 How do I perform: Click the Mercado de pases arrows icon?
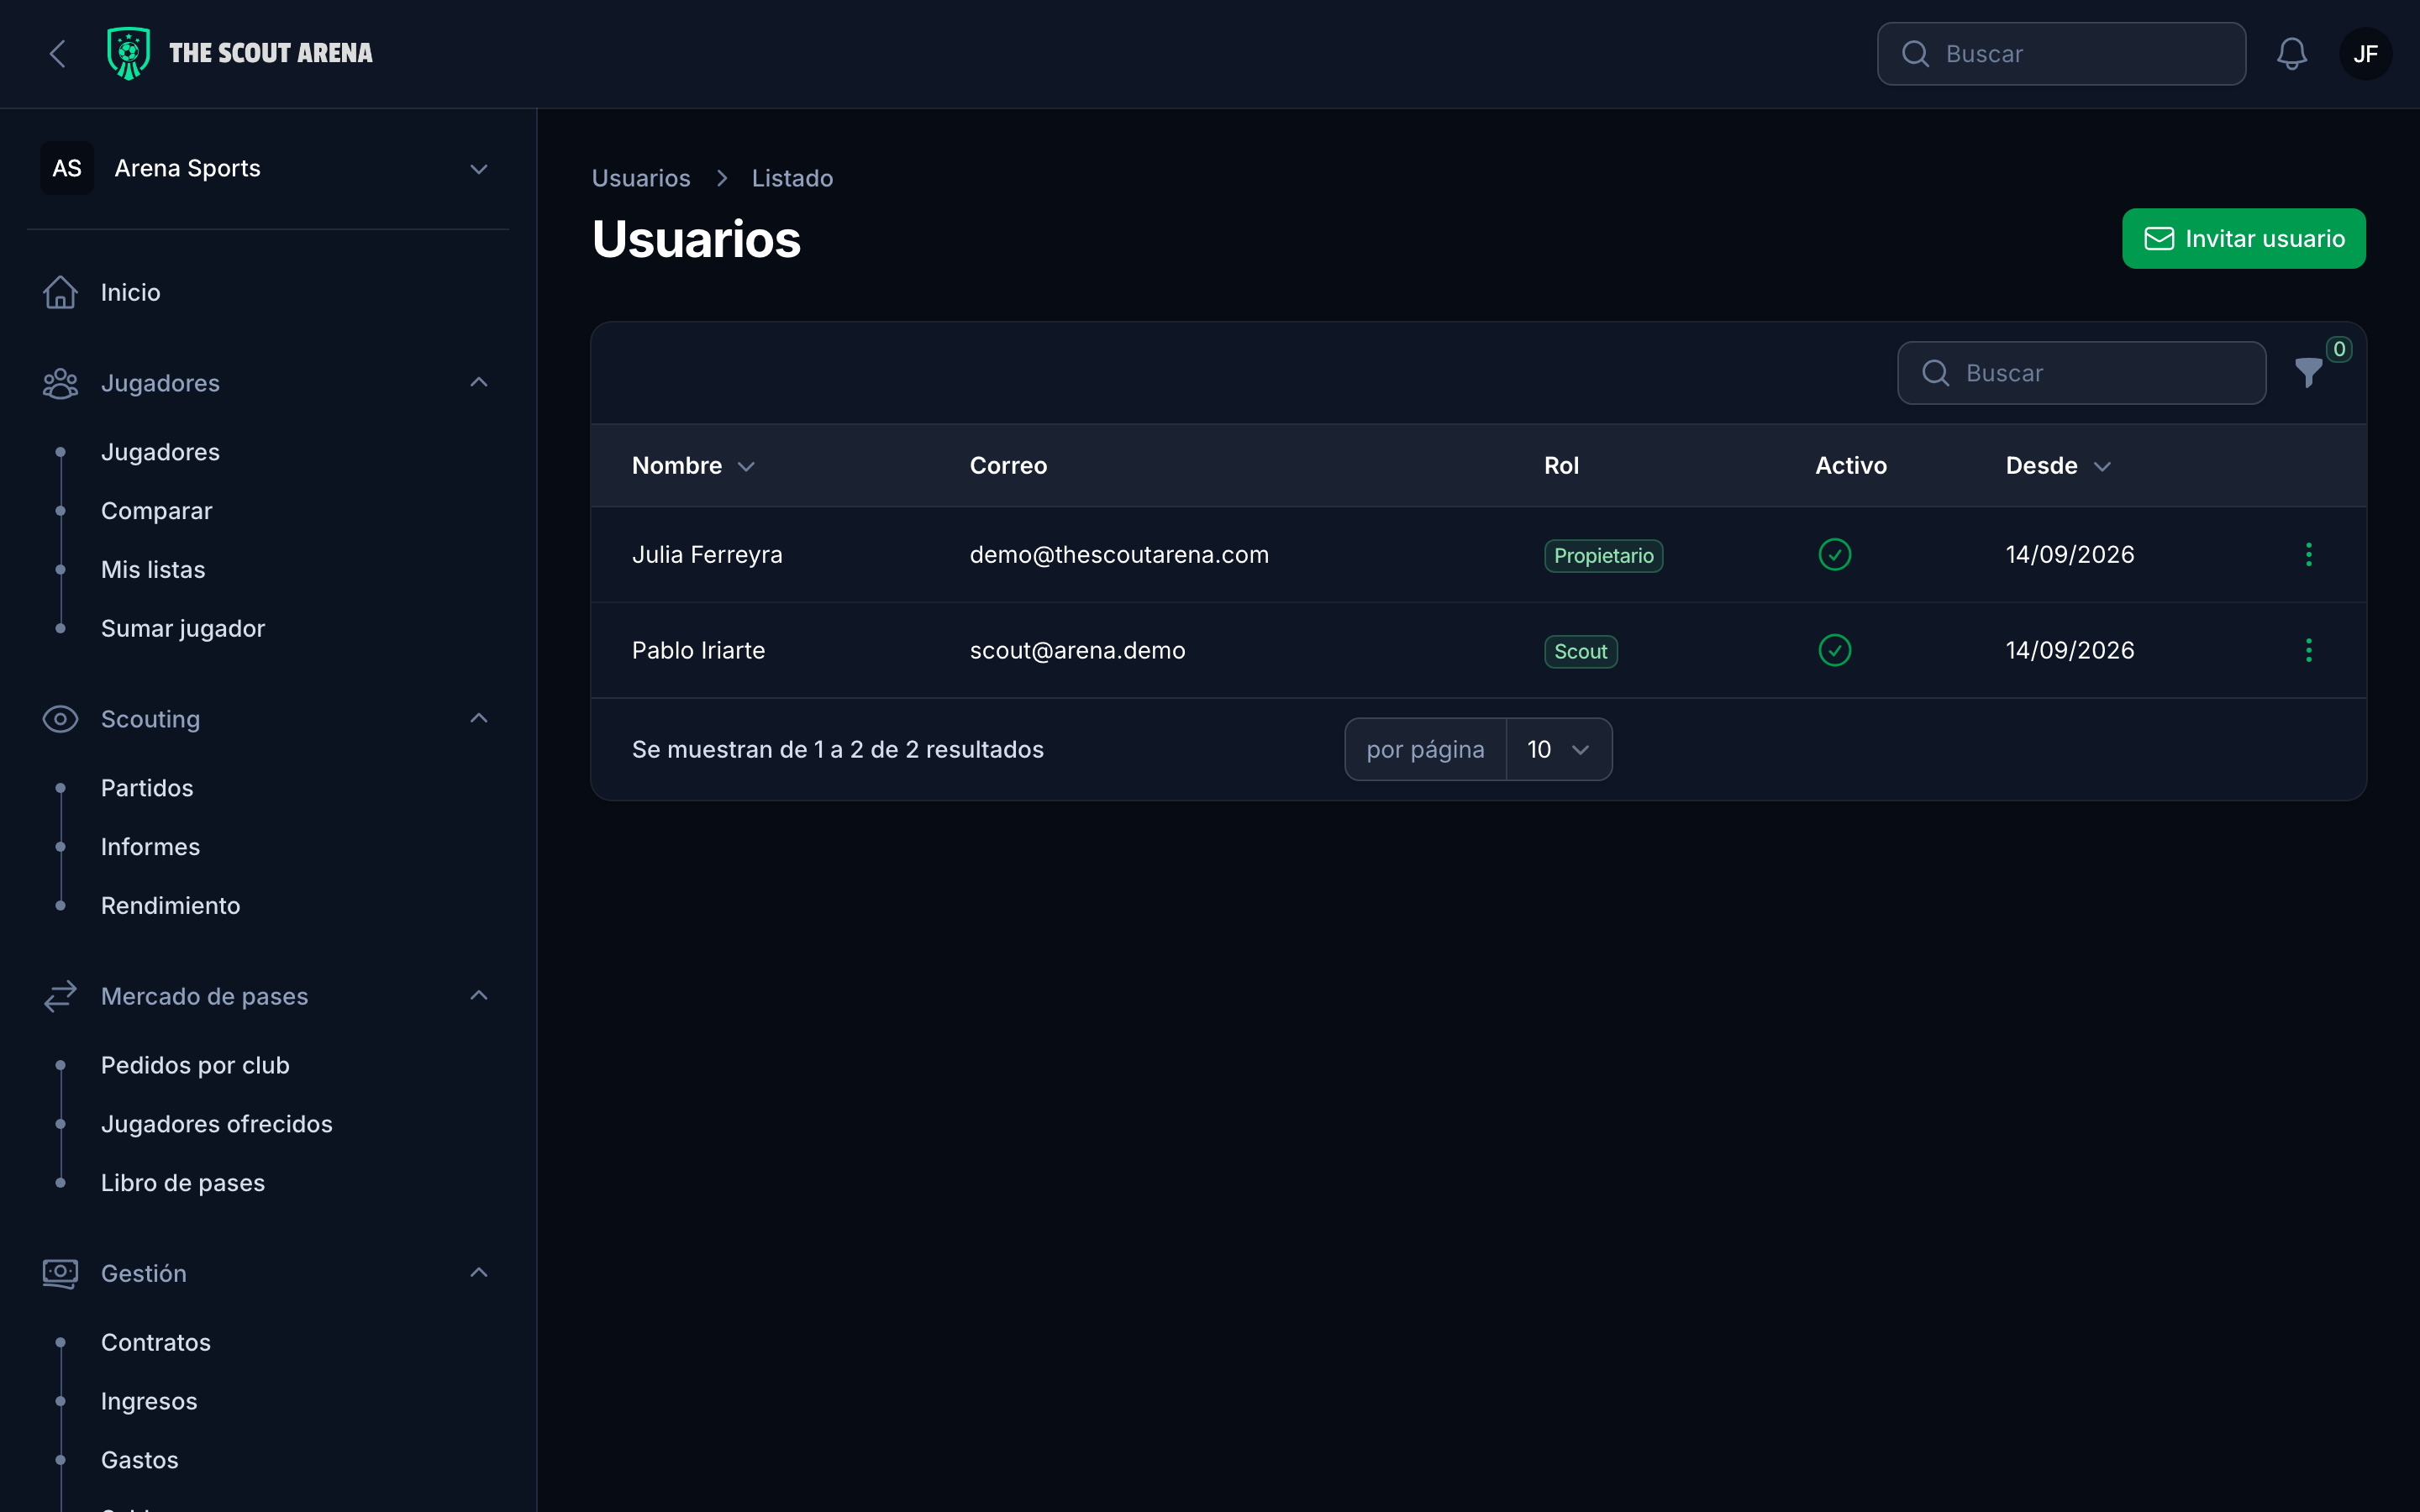click(x=60, y=997)
